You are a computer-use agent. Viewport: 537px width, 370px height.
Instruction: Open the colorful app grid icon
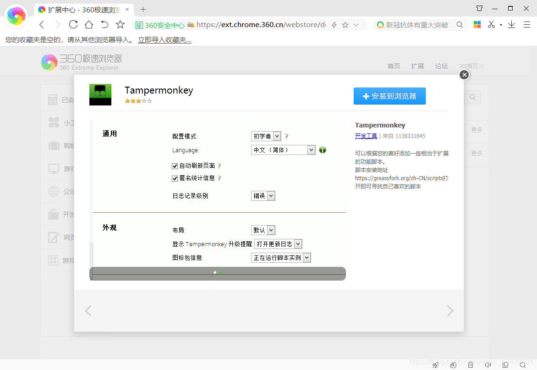click(x=477, y=25)
